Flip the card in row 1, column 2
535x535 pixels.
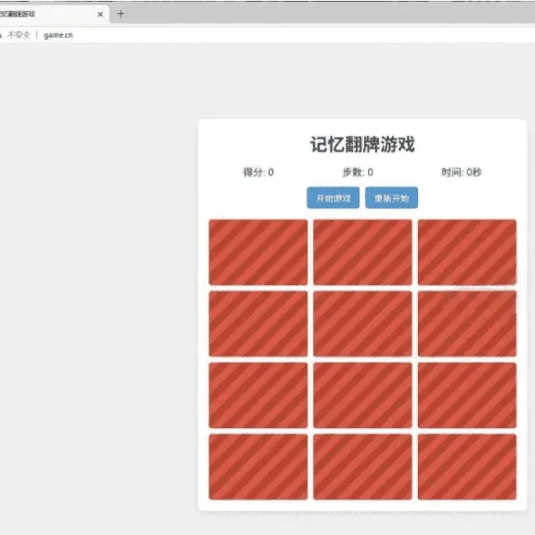click(362, 252)
